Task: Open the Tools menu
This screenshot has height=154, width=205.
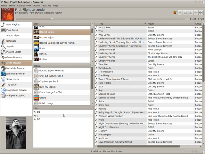Action: [44, 6]
